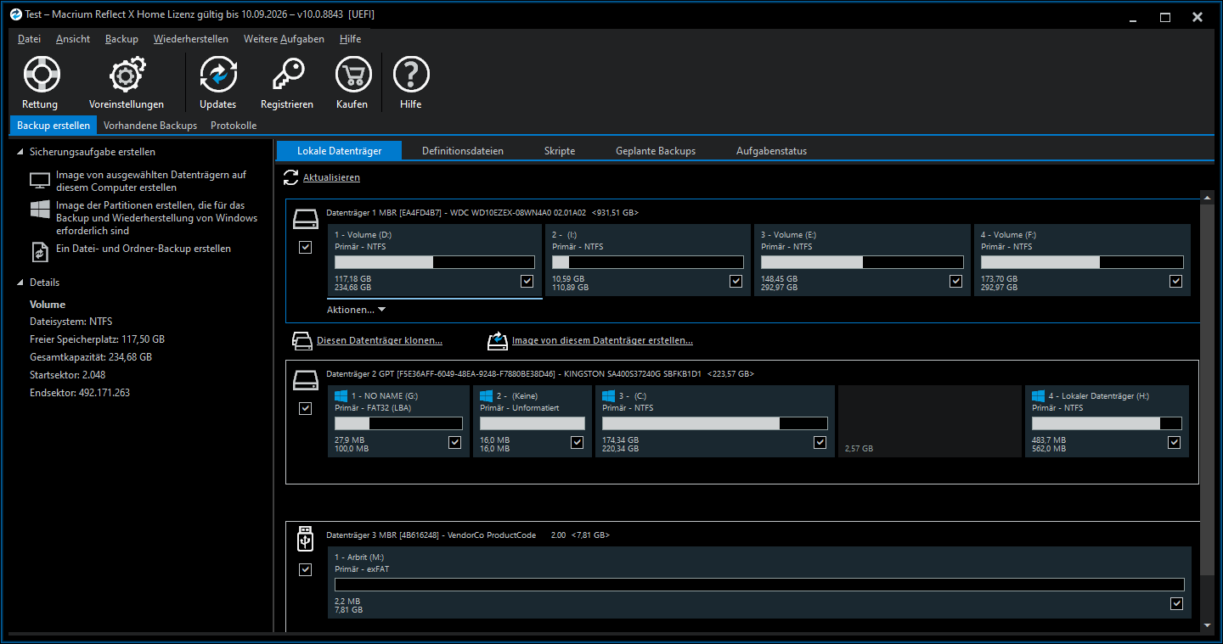Click the Windows logo on NO NAME (G:)

tap(341, 395)
